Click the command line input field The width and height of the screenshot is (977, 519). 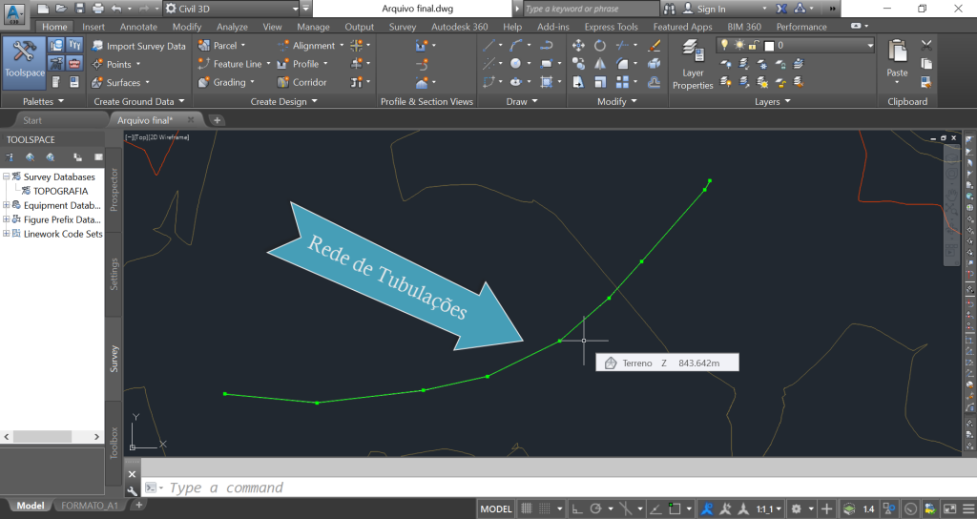pyautogui.click(x=477, y=488)
